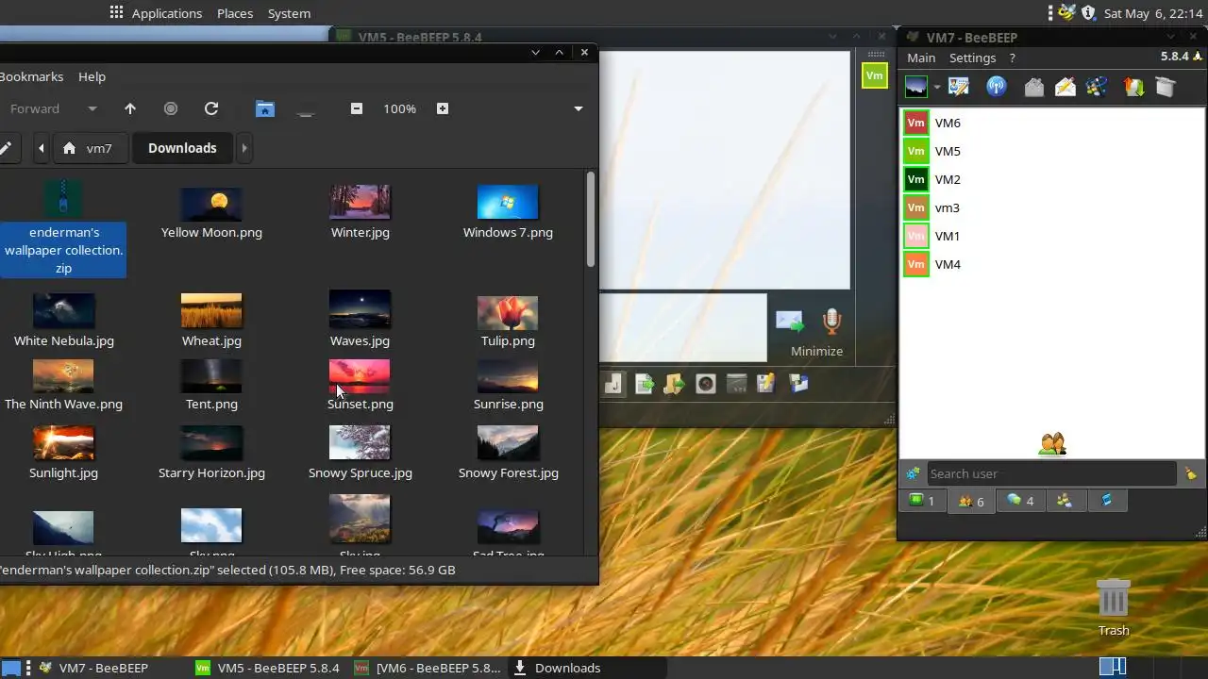Click the home folder toolbar icon
The image size is (1208, 679).
coord(265,108)
